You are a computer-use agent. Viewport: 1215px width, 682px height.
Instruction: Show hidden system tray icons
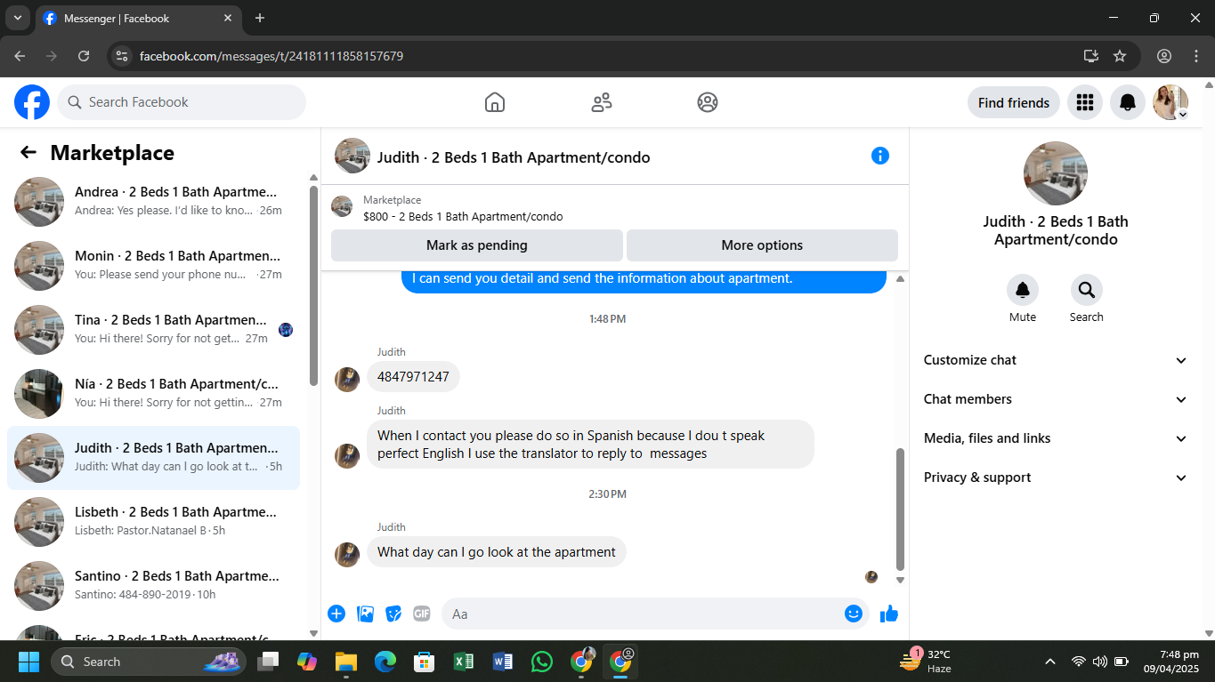1050,662
